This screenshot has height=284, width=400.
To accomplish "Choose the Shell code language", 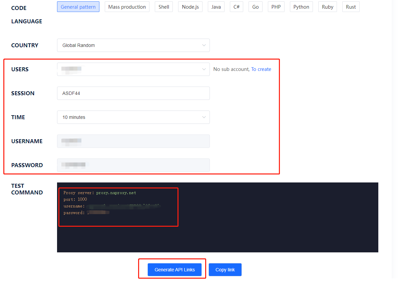I will [x=163, y=7].
